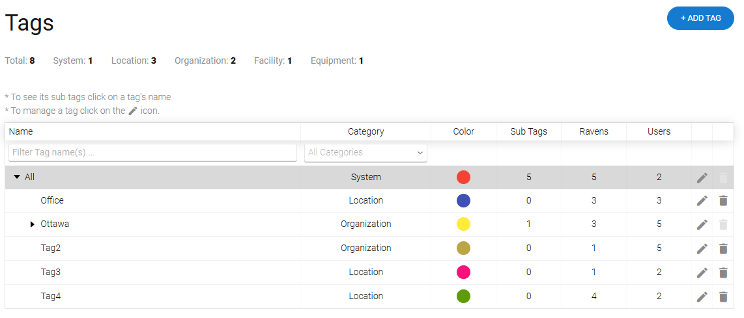The image size is (744, 318).
Task: Click the red color swatch for All
Action: click(x=463, y=177)
